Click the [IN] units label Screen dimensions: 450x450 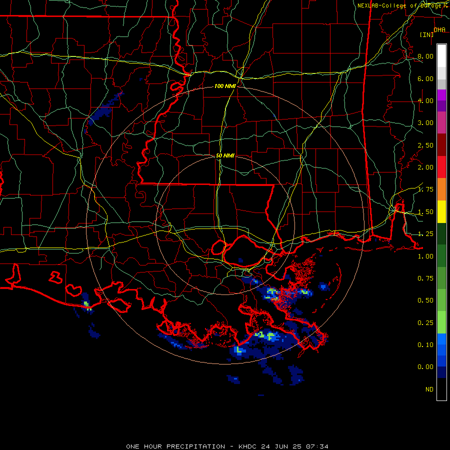pos(426,34)
